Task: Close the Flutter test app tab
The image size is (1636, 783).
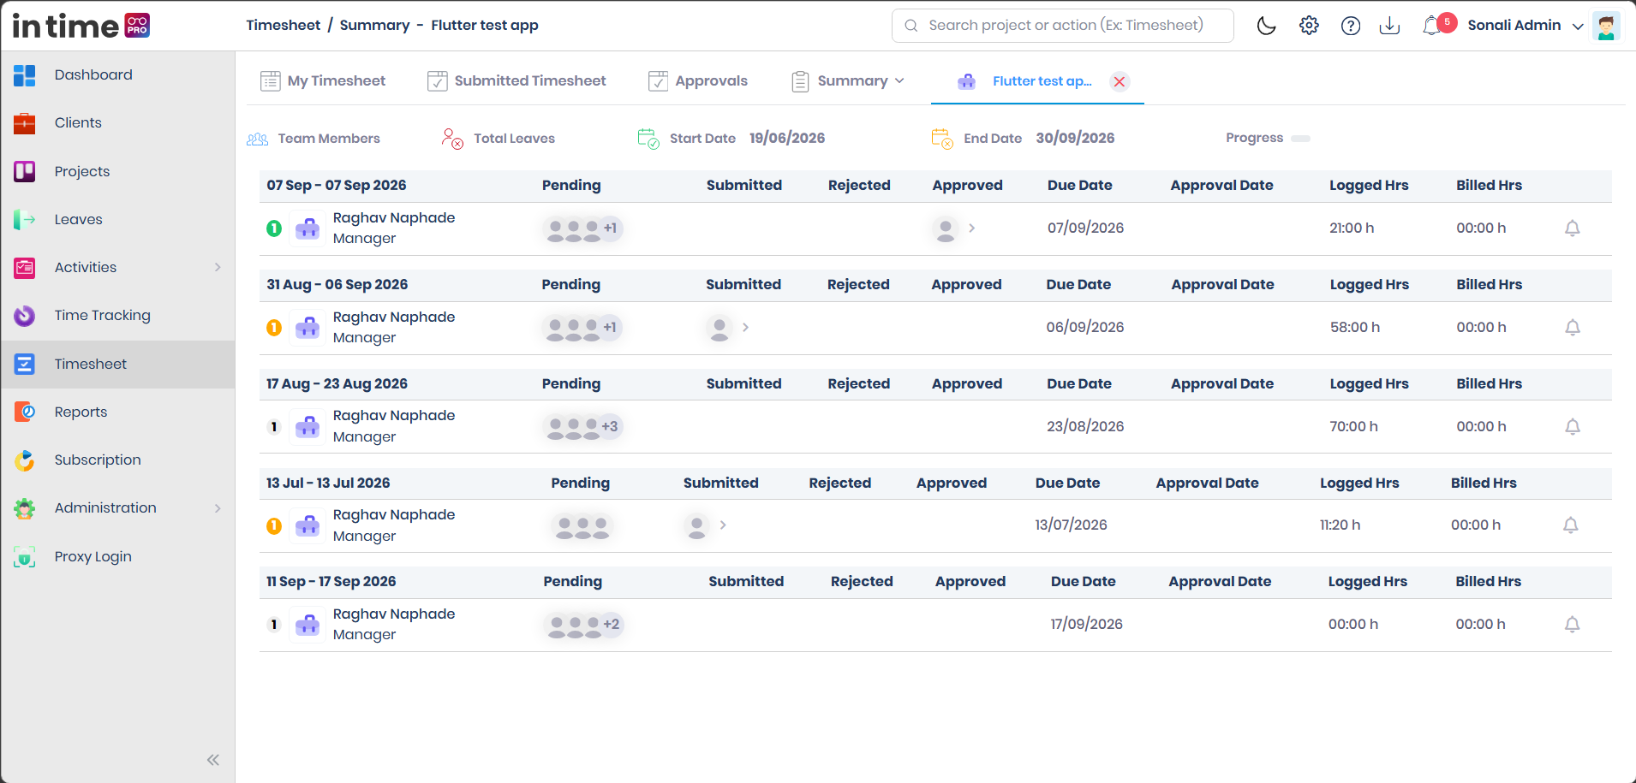Action: (x=1120, y=81)
